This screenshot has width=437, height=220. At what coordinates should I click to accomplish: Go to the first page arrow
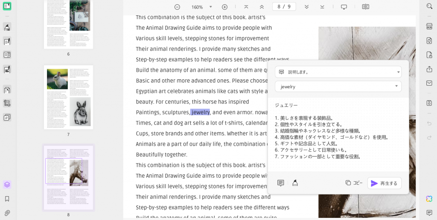coord(246,7)
